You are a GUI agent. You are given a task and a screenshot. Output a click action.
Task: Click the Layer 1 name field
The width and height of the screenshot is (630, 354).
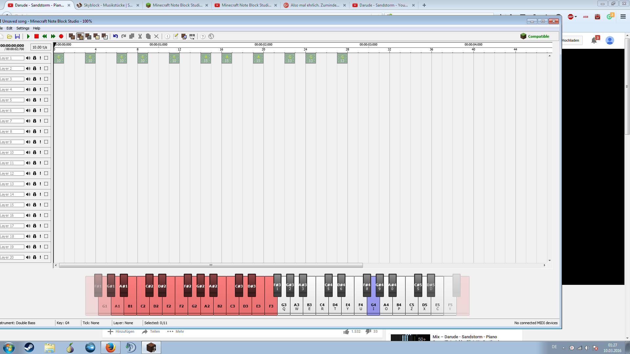click(x=12, y=58)
